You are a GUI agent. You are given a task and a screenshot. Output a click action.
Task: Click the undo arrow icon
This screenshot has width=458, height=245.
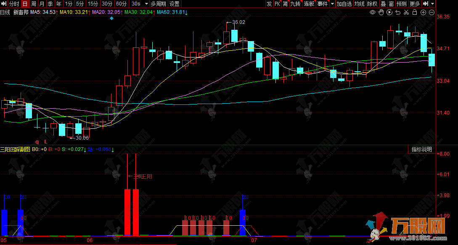point(397,13)
